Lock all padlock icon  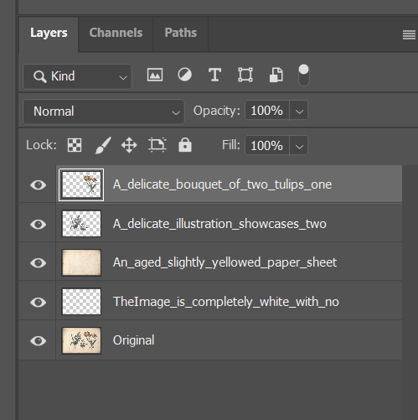[x=185, y=145]
